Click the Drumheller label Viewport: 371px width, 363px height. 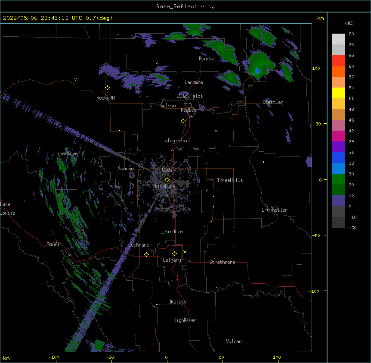pyautogui.click(x=275, y=210)
